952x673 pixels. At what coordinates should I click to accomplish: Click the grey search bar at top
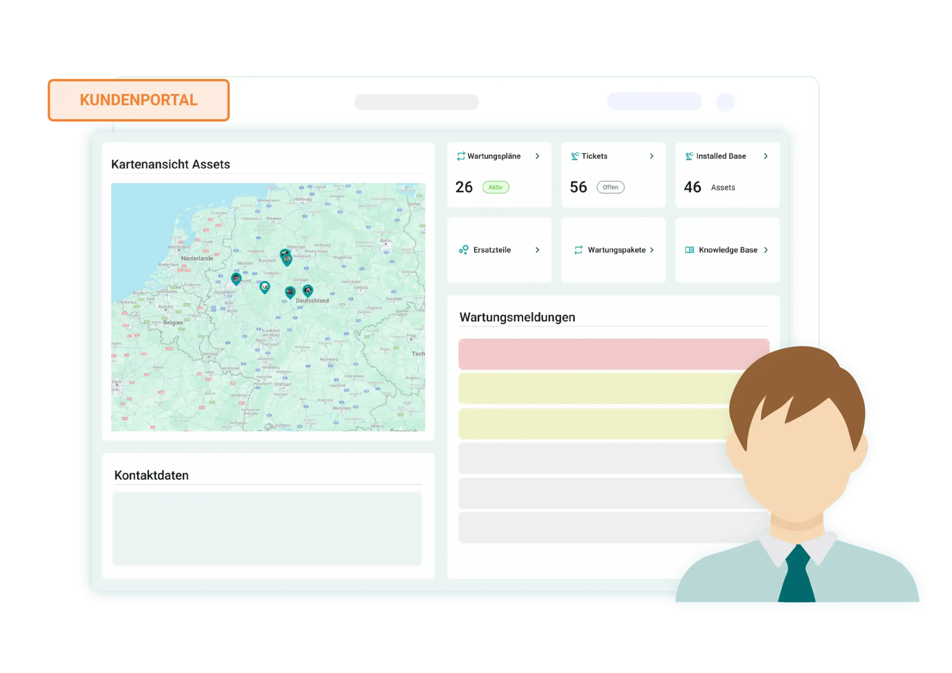click(x=416, y=102)
